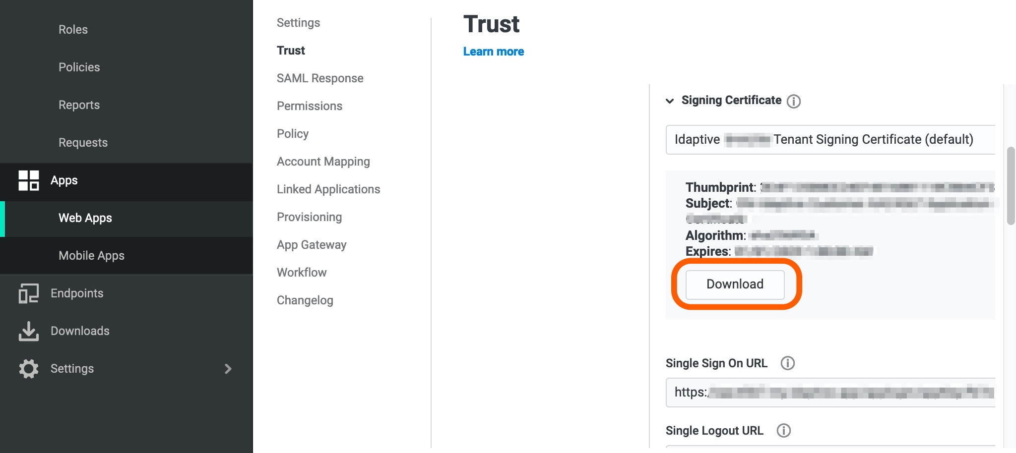The width and height of the screenshot is (1016, 453).
Task: Collapse the Signing Certificate section
Action: (x=670, y=100)
